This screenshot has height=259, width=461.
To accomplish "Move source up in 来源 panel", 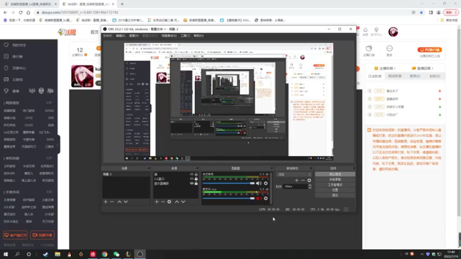I will coord(177,202).
